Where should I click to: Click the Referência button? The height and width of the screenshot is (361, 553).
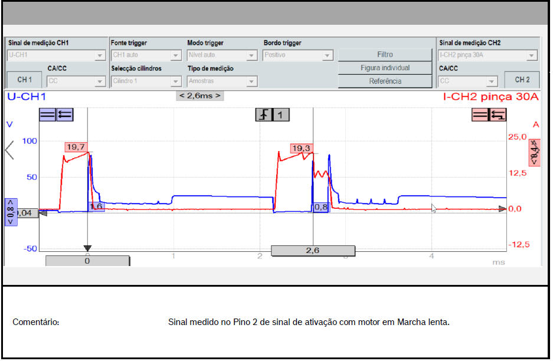pos(385,81)
